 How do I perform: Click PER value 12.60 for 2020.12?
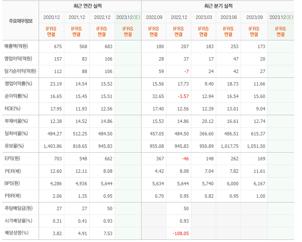[x=56, y=171]
